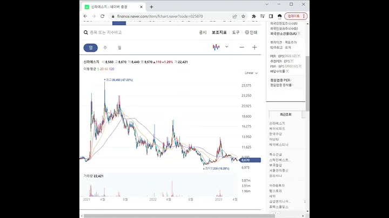The width and height of the screenshot is (389, 218).
Task: Toggle the 120-day moving average line
Action: point(112,69)
